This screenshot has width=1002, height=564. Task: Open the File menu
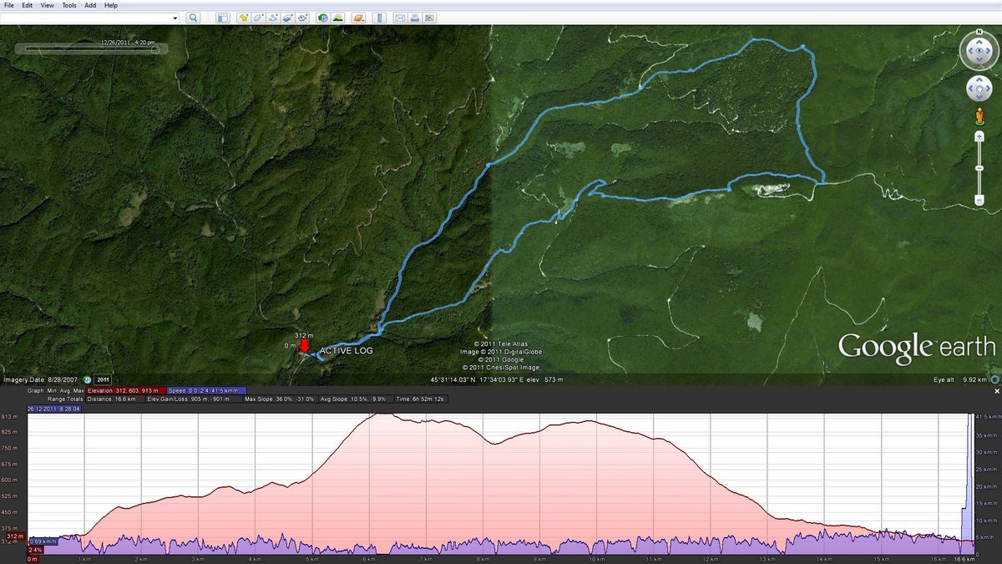[x=8, y=5]
